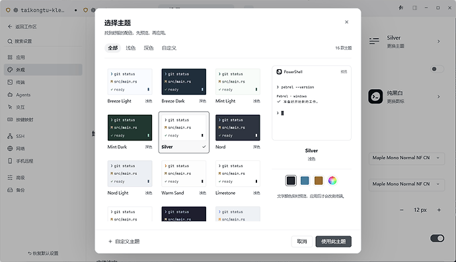Switch to the 全部 theme tab
Image resolution: width=456 pixels, height=262 pixels.
[x=112, y=48]
